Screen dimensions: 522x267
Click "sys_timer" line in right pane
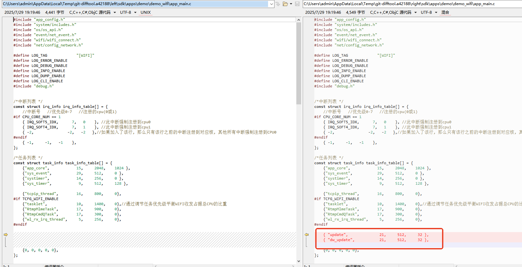pos(376,183)
